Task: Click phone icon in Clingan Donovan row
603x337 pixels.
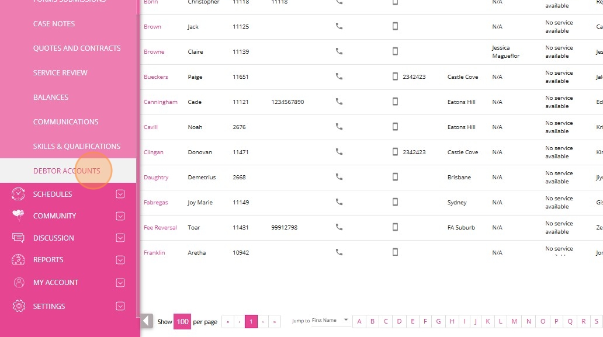Action: point(339,152)
